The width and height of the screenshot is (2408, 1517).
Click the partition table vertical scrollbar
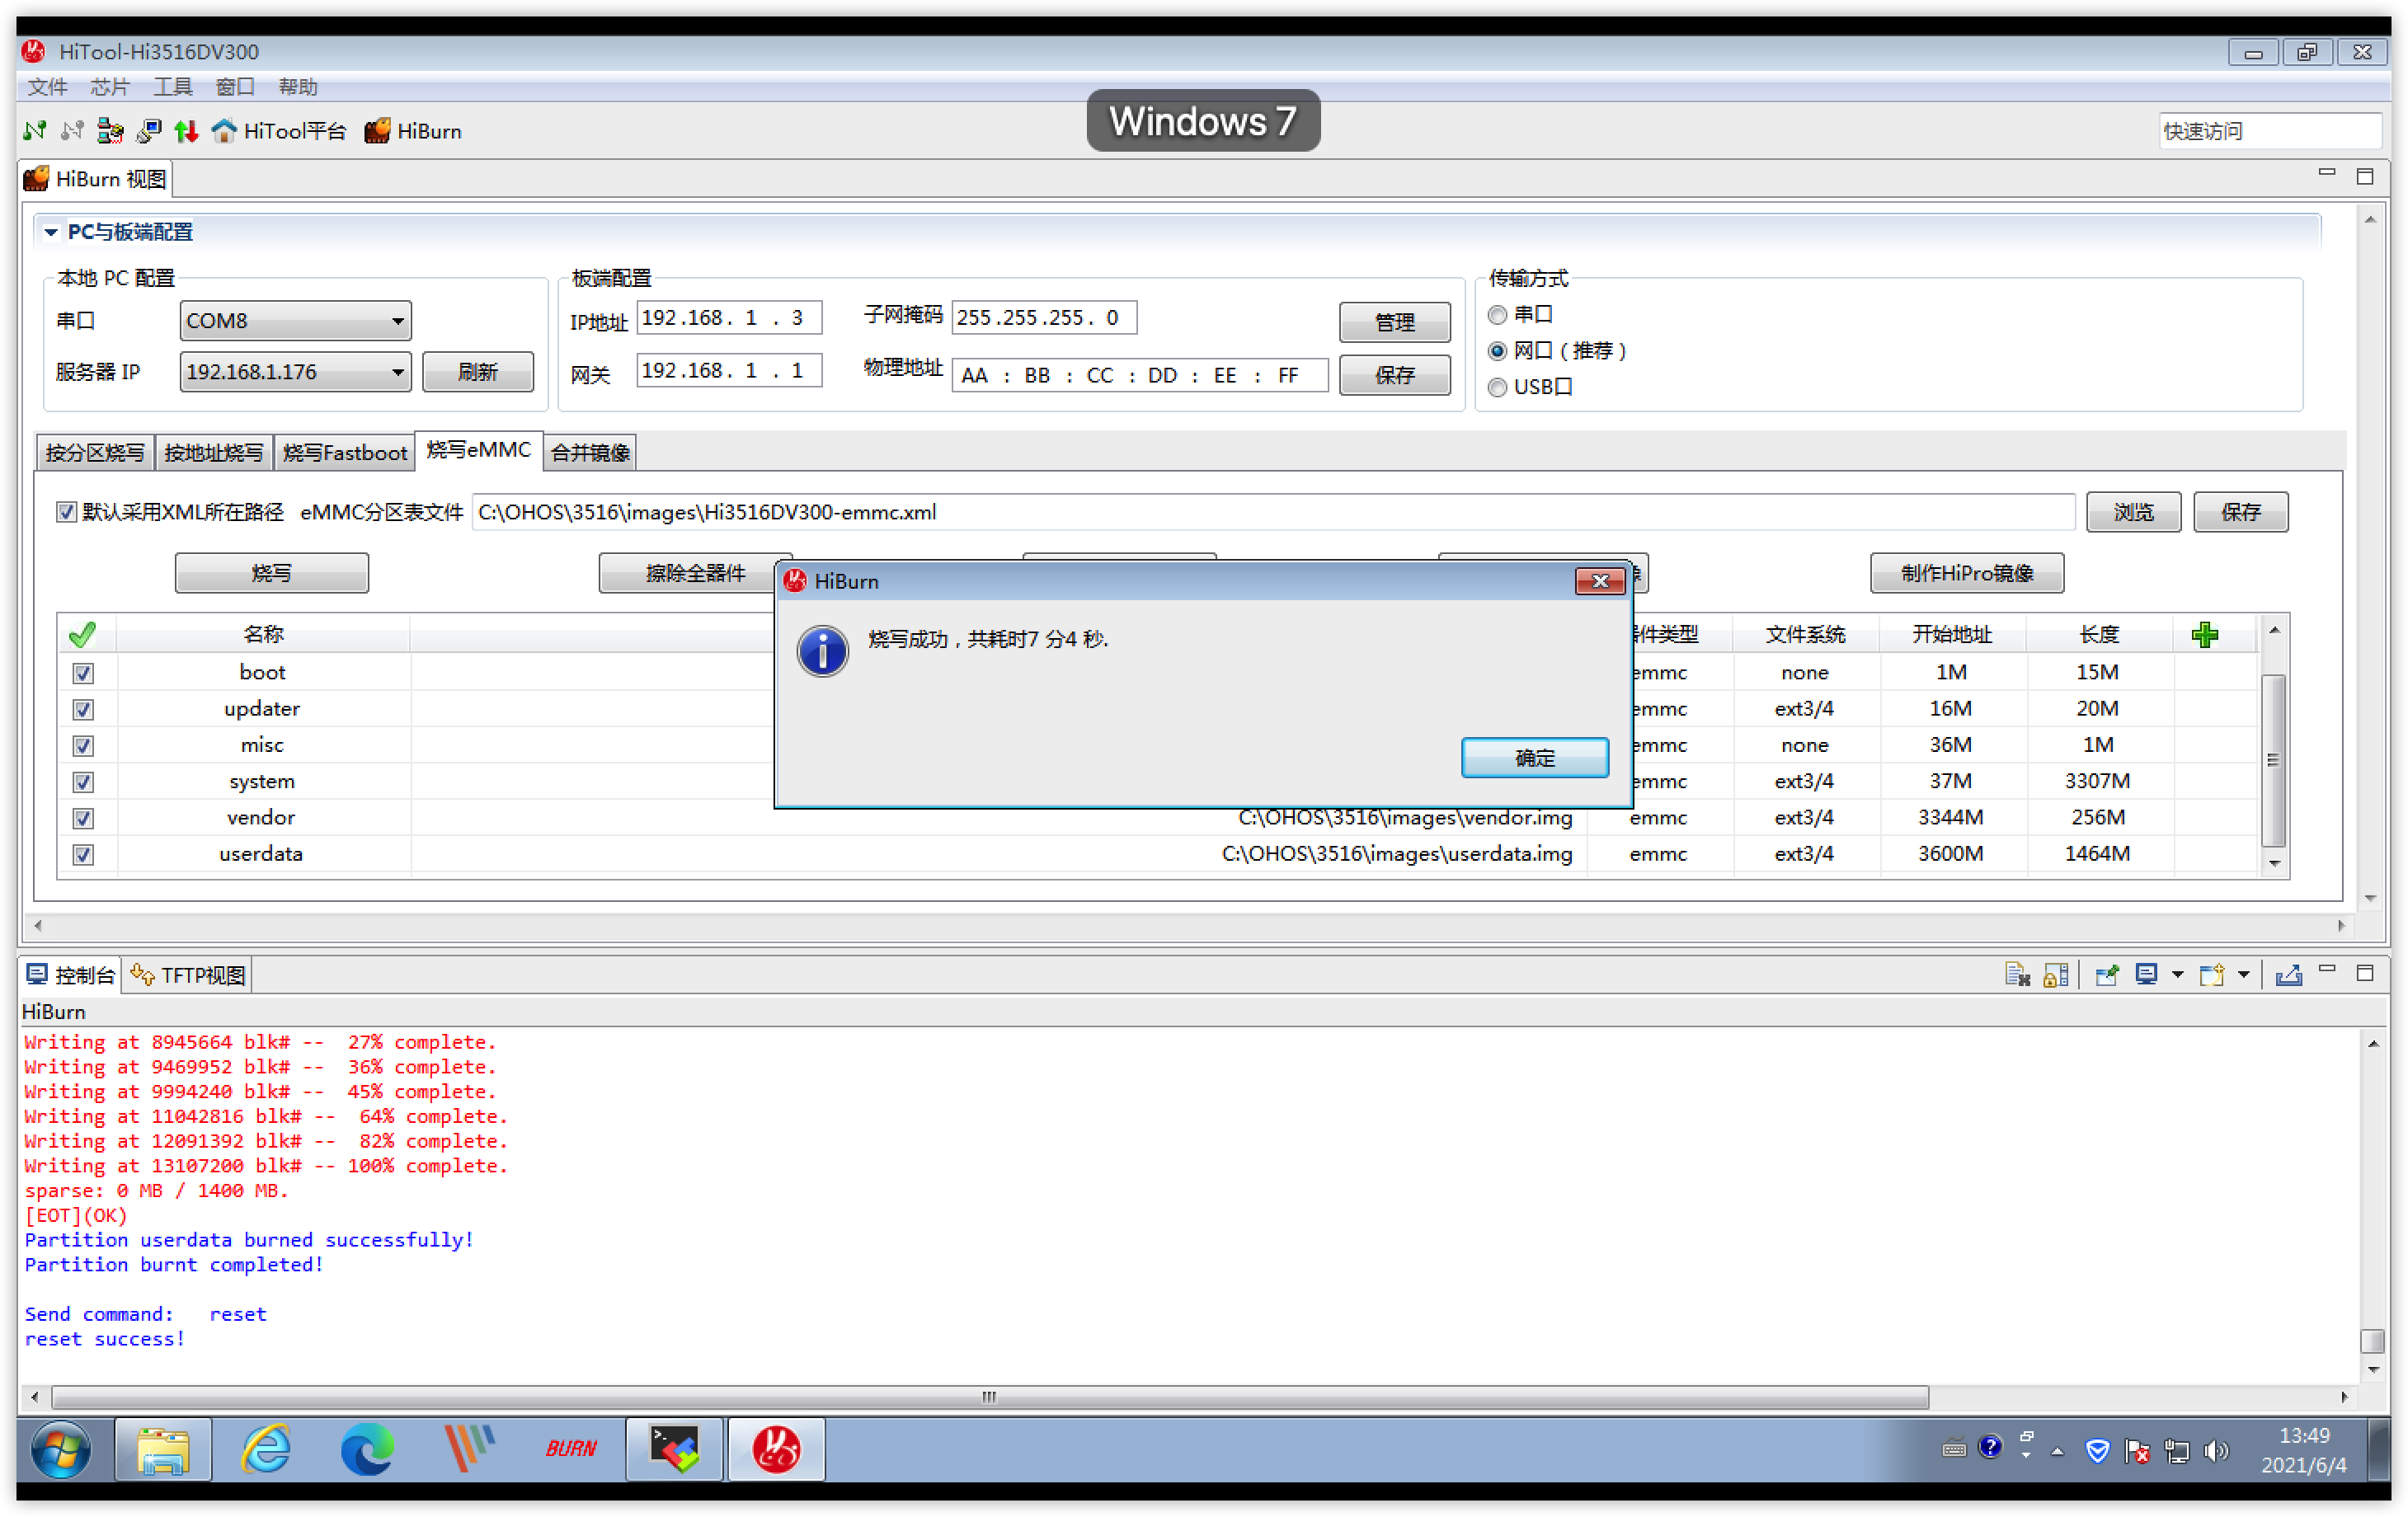2273,760
